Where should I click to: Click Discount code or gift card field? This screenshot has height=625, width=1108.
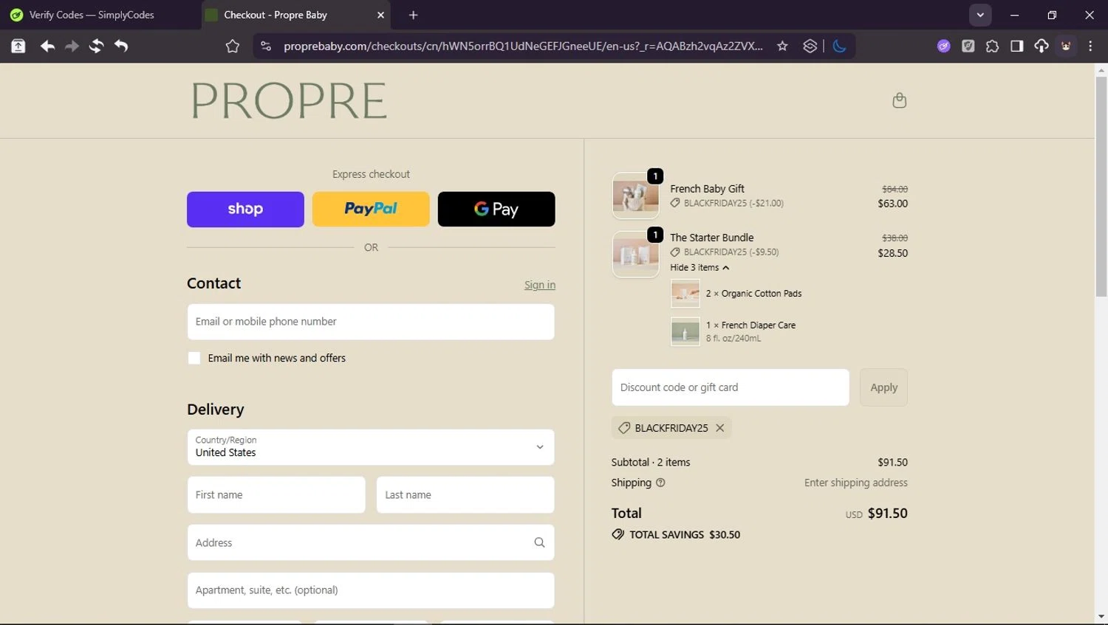point(731,387)
